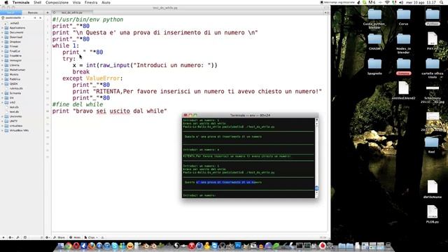Screen dimensions: 448x252
Task: Expand the VirtualBox VMs folder in sidebar
Action: coord(2,130)
